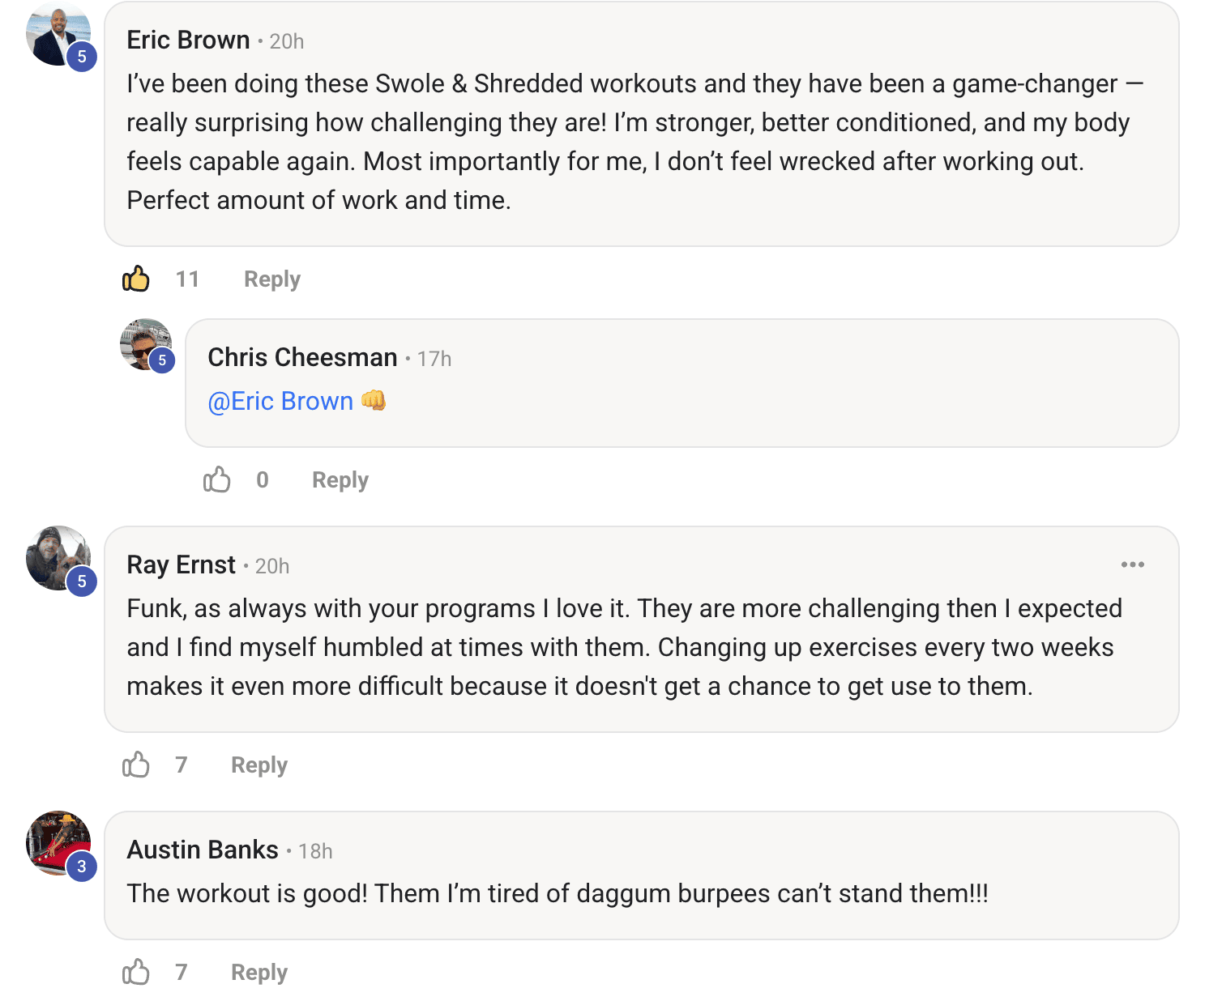Click the Ray Ernst author name
1222x1001 pixels.
(181, 565)
